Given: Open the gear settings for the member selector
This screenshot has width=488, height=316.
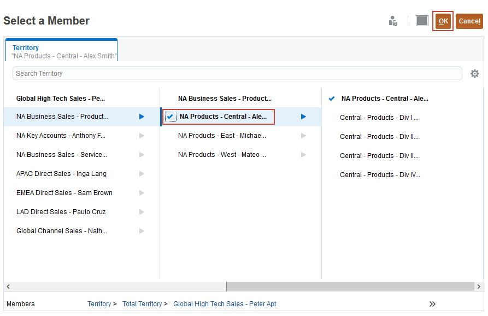Looking at the screenshot, I should [x=474, y=74].
